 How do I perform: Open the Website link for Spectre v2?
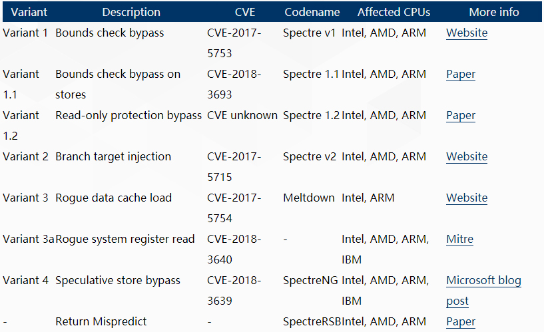coord(467,156)
